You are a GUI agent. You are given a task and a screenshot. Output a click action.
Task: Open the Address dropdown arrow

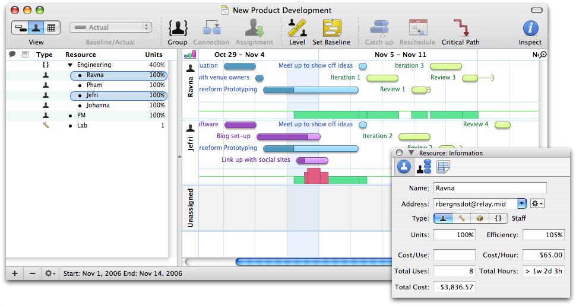pos(521,203)
